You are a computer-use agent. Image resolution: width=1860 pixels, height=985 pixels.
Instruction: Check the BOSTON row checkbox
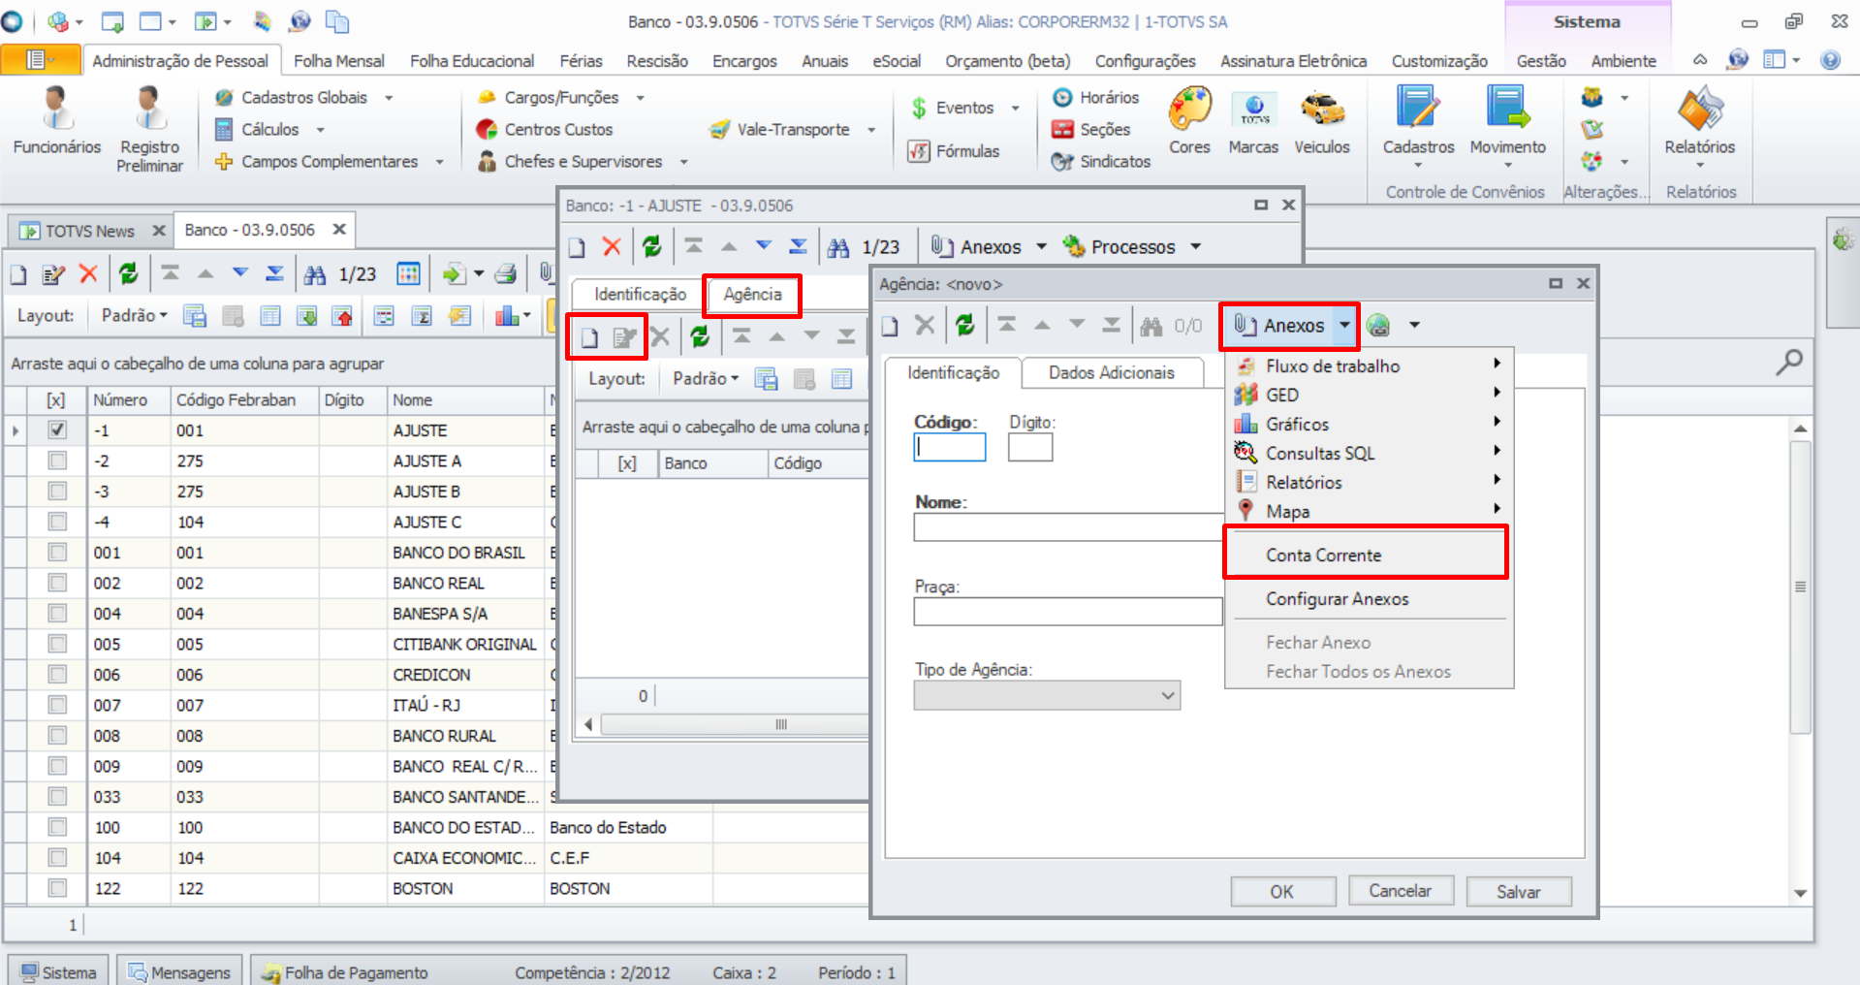click(57, 888)
